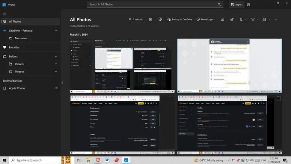Click the gallery layout icon
The image size is (291, 164).
(265, 19)
